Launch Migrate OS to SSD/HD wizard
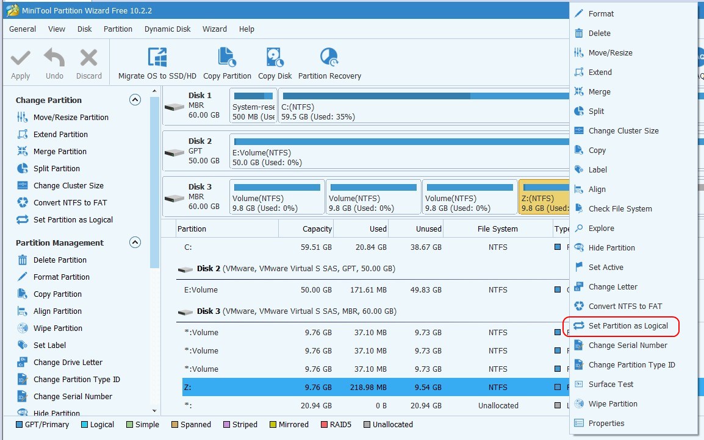This screenshot has height=440, width=704. 157,64
